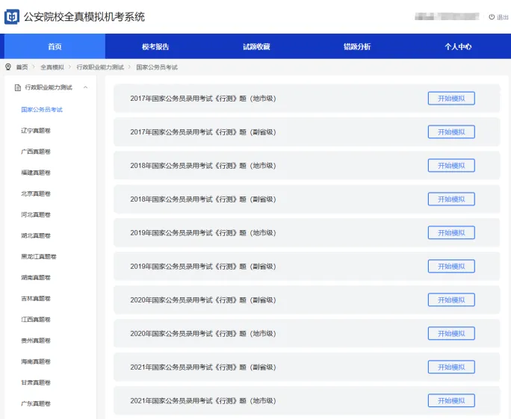Click the 2018年国家公务员录用考试《行测》题（副省级）title

point(203,199)
